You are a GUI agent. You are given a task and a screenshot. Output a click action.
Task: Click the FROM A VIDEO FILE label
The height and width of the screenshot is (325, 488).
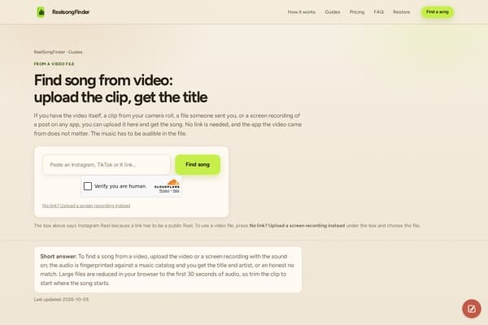pos(54,63)
